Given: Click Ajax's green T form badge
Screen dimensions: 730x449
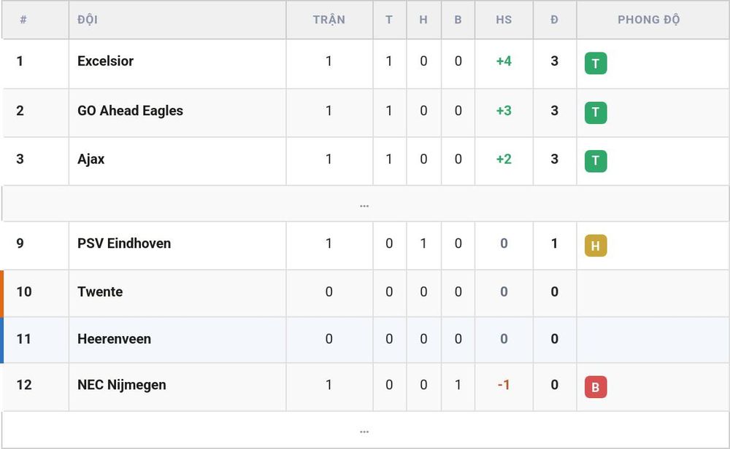Looking at the screenshot, I should click(x=596, y=161).
